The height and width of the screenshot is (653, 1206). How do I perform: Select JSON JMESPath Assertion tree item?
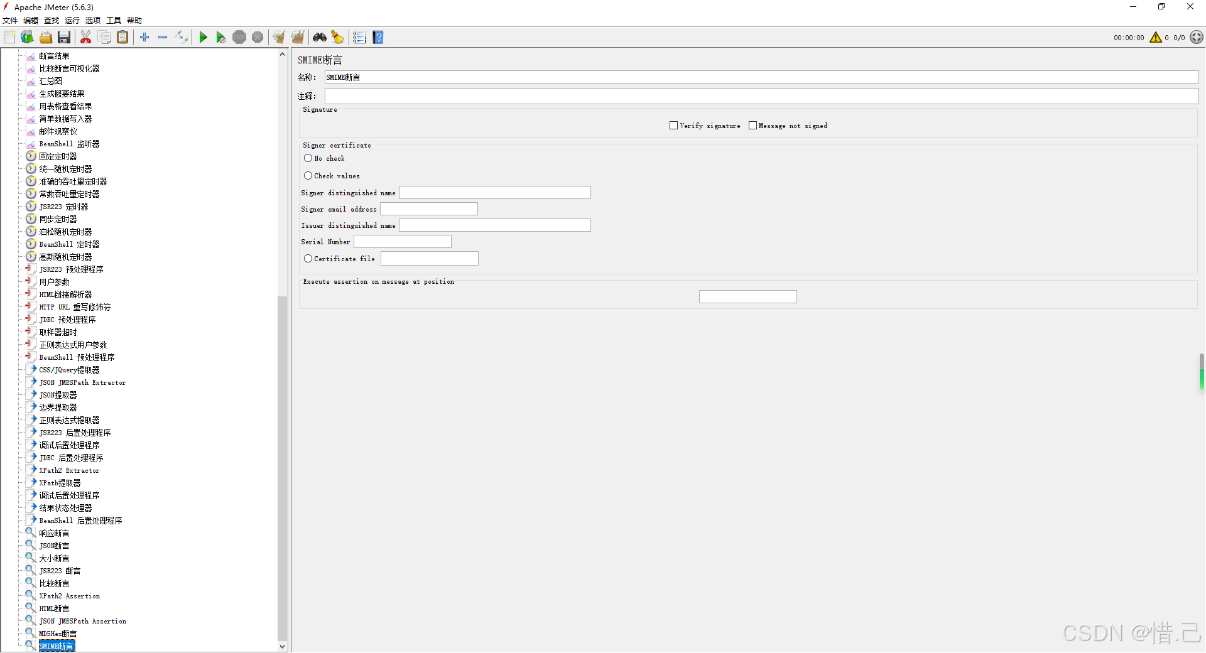(82, 621)
